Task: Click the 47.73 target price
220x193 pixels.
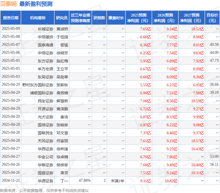Action: 214,60
